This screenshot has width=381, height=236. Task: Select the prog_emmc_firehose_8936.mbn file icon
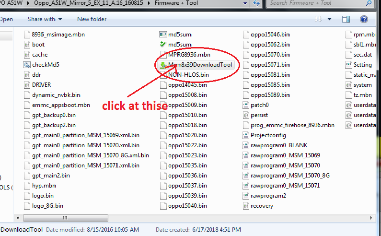coord(246,125)
